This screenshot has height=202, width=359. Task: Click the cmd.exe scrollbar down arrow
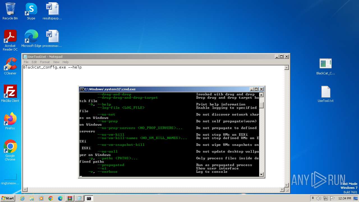(261, 175)
